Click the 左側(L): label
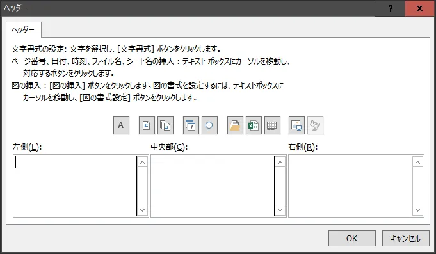436x254 pixels. [28, 147]
